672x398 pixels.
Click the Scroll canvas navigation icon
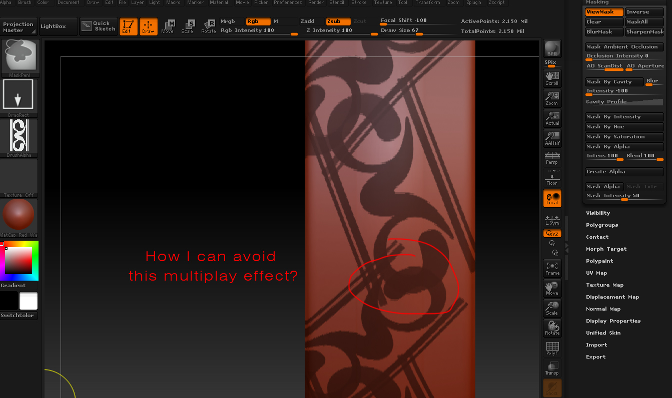pos(552,78)
